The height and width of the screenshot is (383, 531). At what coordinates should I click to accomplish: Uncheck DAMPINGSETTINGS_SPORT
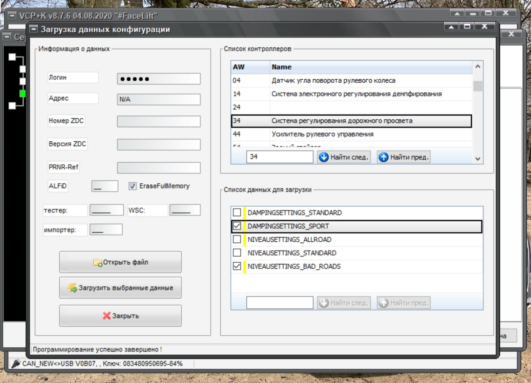[237, 226]
